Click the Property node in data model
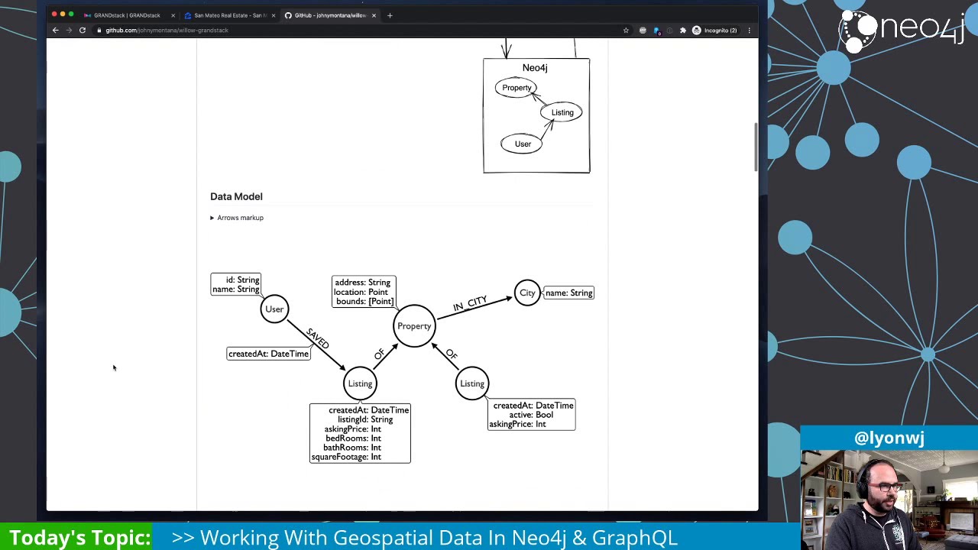This screenshot has height=550, width=978. click(414, 326)
